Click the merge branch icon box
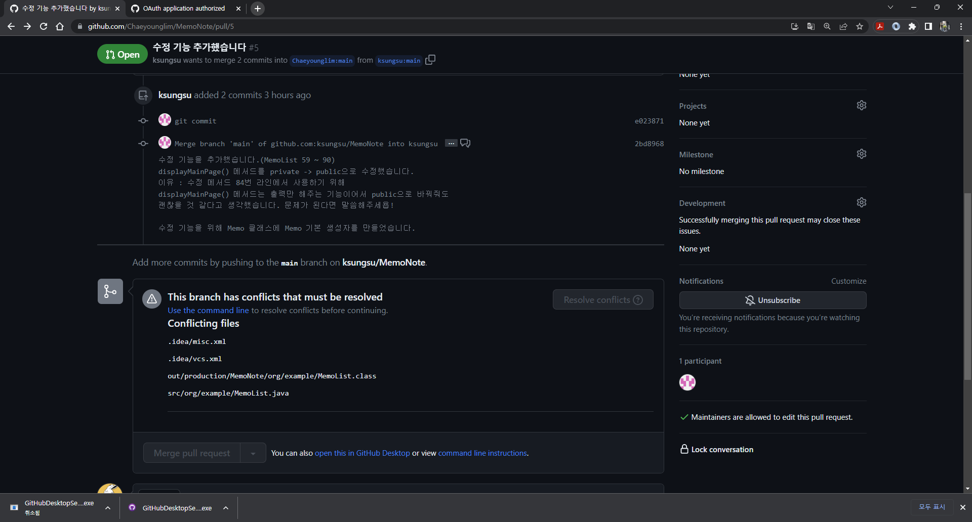The height and width of the screenshot is (522, 972). point(110,291)
